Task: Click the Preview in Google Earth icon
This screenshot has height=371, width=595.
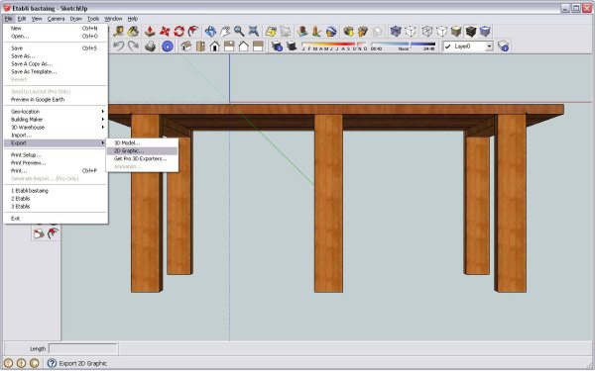Action: [331, 31]
